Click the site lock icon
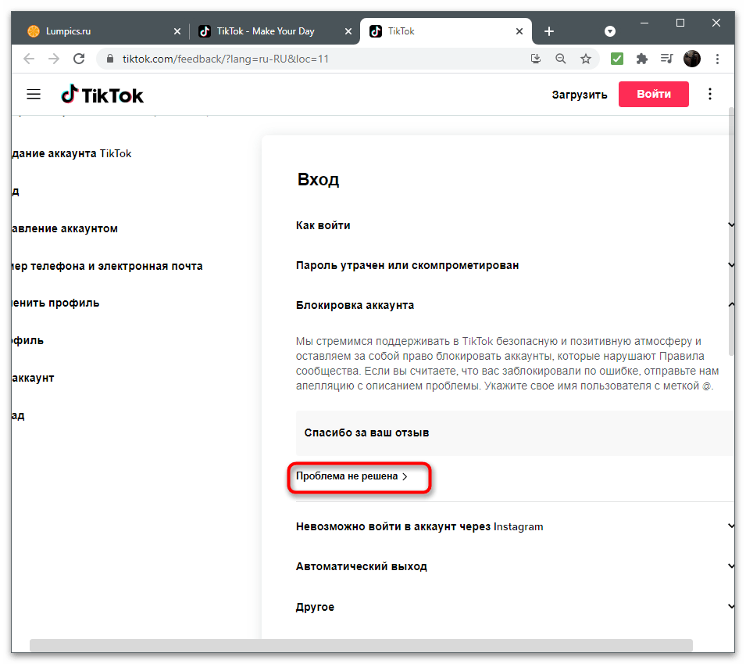Image resolution: width=746 pixels, height=664 pixels. [x=110, y=59]
